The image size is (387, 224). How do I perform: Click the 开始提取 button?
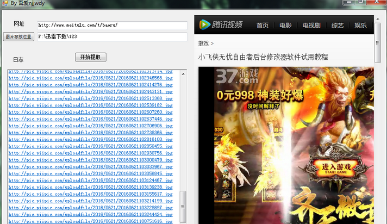click(91, 57)
